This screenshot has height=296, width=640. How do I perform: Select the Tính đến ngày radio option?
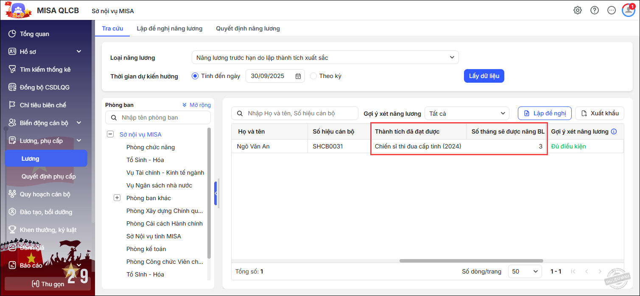coord(195,76)
